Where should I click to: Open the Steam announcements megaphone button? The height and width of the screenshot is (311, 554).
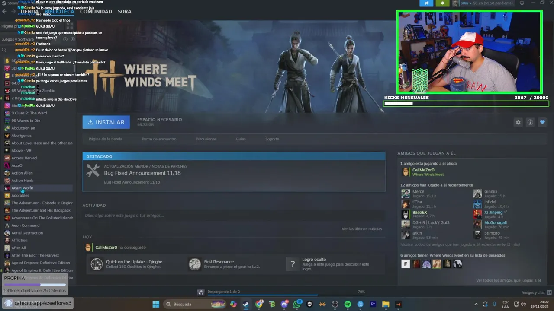coord(426,3)
